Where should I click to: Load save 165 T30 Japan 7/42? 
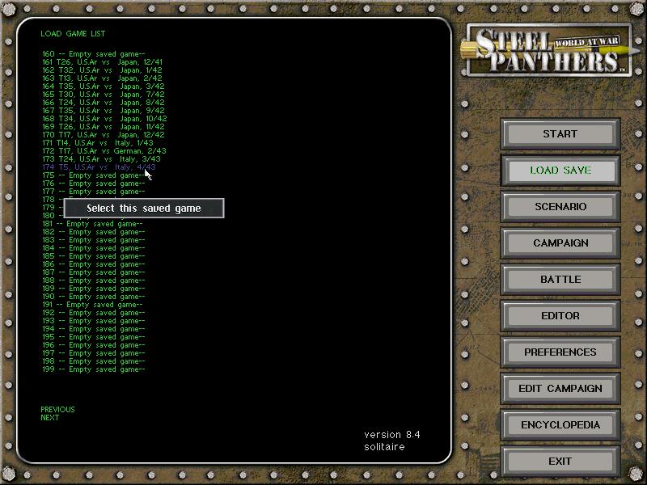[x=104, y=95]
